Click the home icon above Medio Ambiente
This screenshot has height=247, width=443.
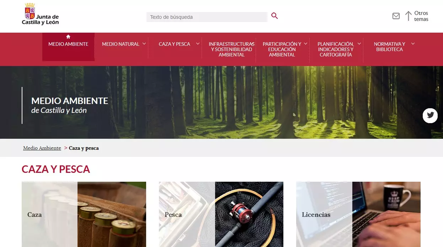point(68,37)
